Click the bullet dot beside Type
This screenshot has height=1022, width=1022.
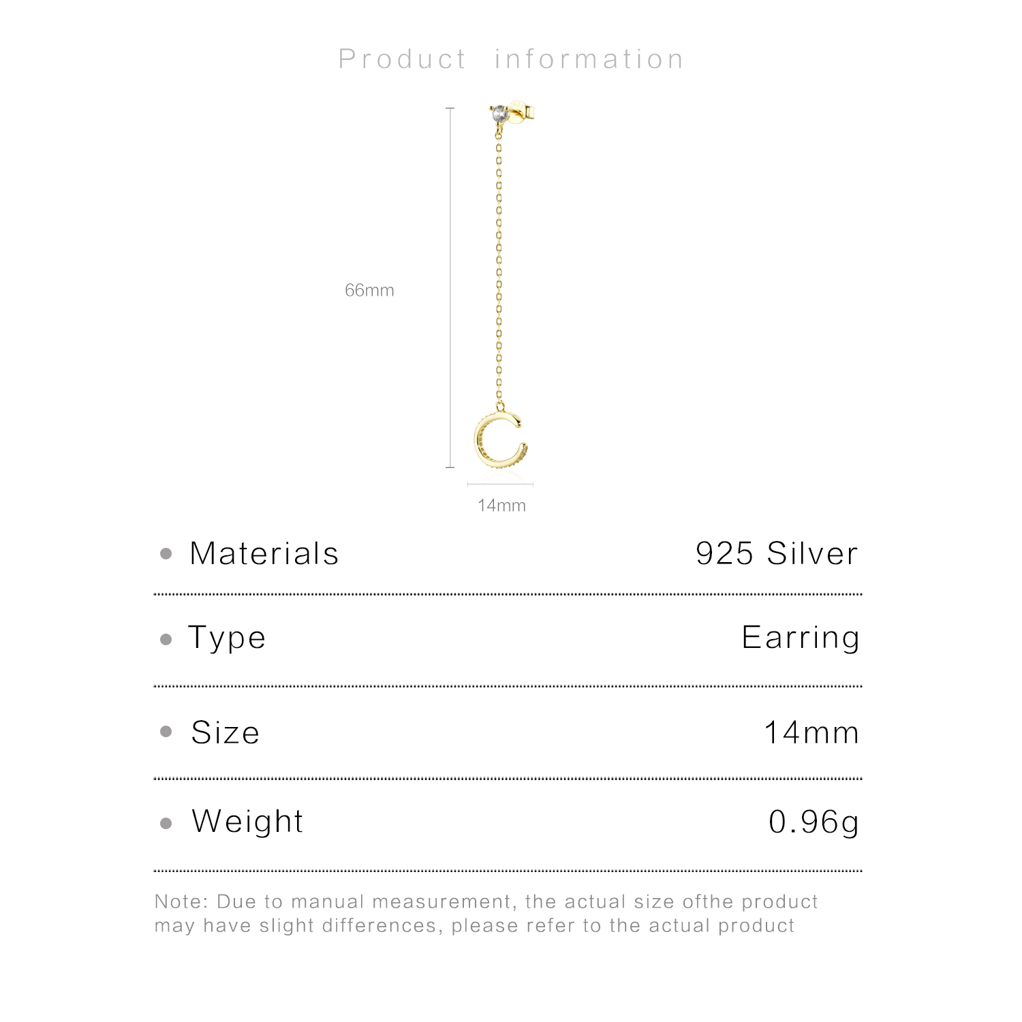click(x=166, y=639)
